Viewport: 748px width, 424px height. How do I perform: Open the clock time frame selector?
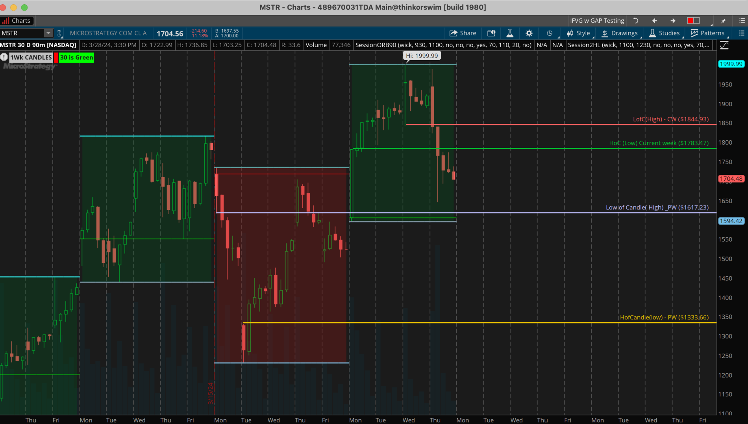click(x=550, y=33)
